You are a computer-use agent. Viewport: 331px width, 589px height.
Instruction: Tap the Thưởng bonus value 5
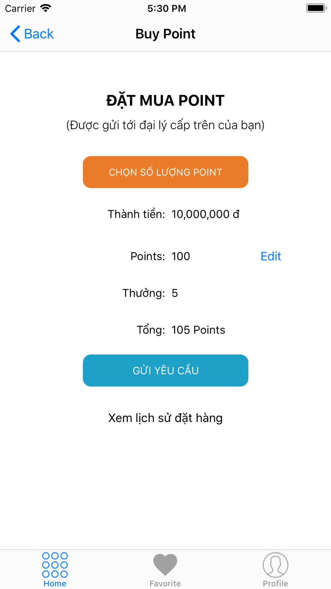tap(175, 293)
